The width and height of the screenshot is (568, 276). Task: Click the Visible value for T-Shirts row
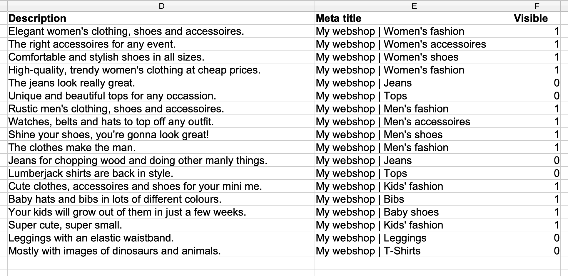[537, 251]
